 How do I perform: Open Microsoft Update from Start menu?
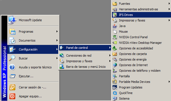[33, 20]
